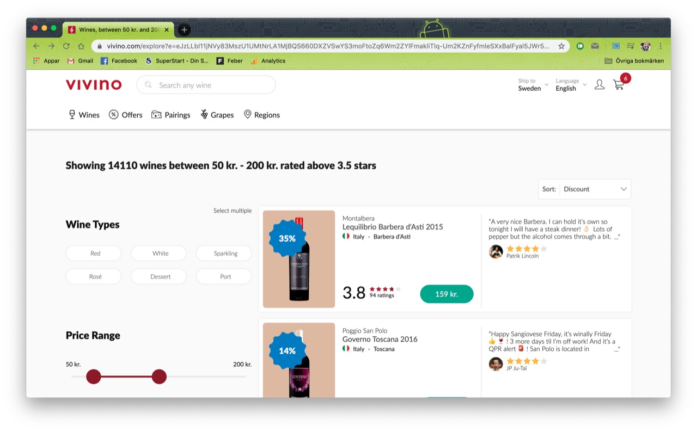Open Governo Toscana 2016 wine link
Image resolution: width=697 pixels, height=432 pixels.
click(x=380, y=339)
